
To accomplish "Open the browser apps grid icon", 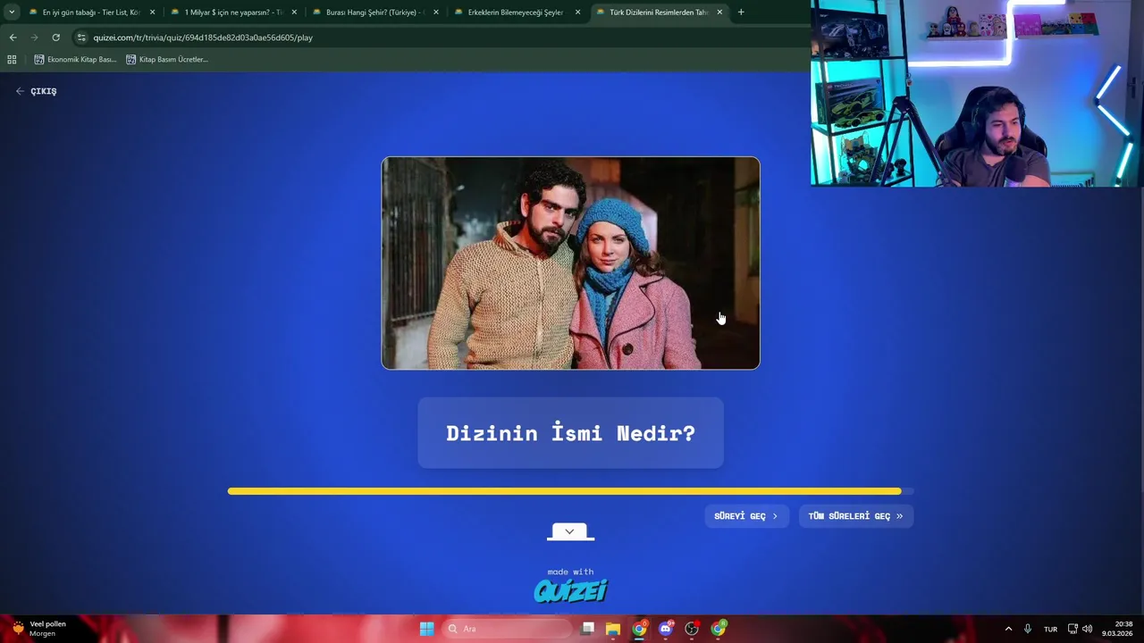I will click(12, 59).
